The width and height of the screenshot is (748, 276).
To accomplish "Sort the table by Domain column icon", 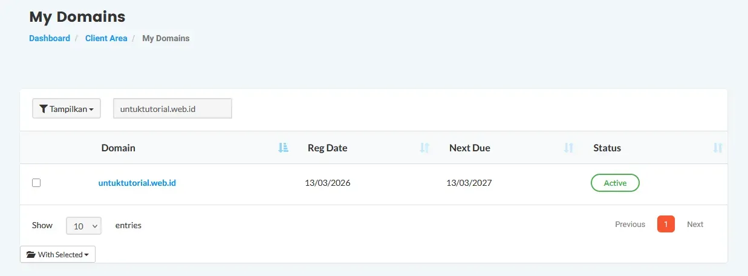I will (x=284, y=148).
